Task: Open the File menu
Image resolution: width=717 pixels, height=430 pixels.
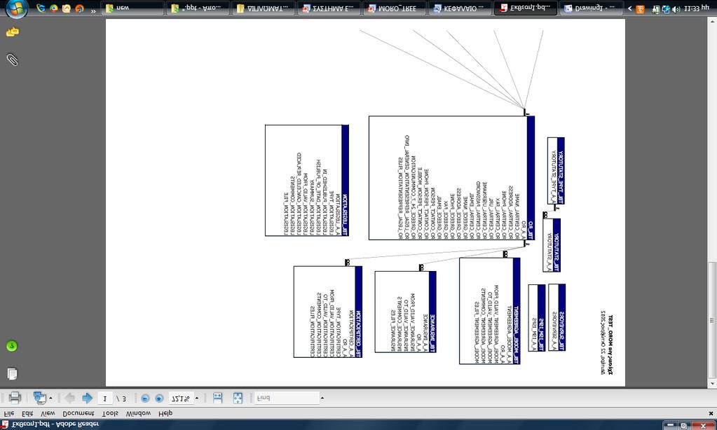Action: (8, 413)
